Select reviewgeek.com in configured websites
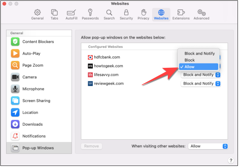The height and width of the screenshot is (167, 239). [x=109, y=83]
